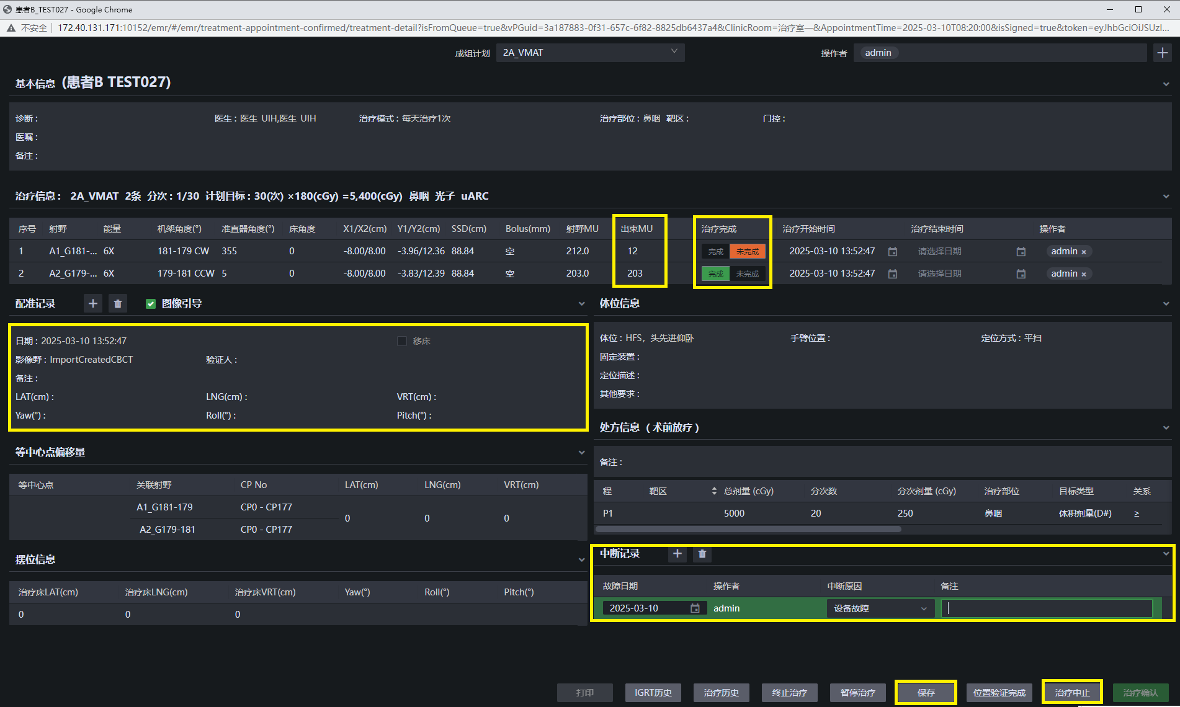Check the 移床 checkbox
Image resolution: width=1180 pixels, height=707 pixels.
pyautogui.click(x=402, y=341)
